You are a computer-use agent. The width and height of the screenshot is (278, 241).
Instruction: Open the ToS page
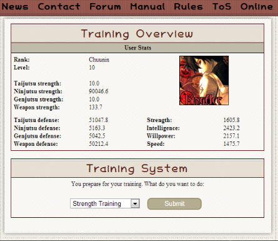(x=222, y=7)
